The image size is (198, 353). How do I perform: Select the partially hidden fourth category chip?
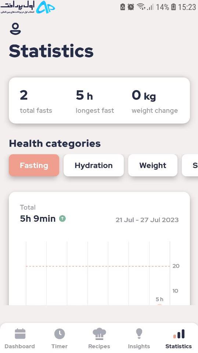click(190, 165)
